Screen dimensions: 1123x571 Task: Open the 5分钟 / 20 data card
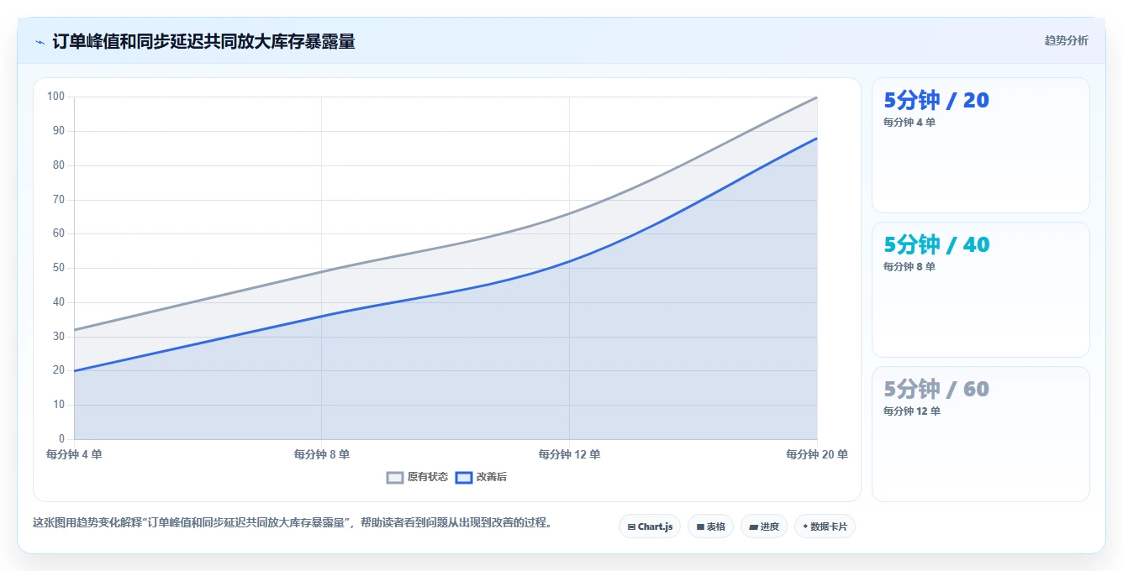pos(980,145)
